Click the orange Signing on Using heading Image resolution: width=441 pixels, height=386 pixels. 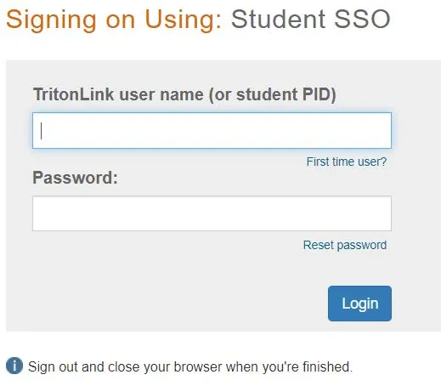click(x=114, y=20)
